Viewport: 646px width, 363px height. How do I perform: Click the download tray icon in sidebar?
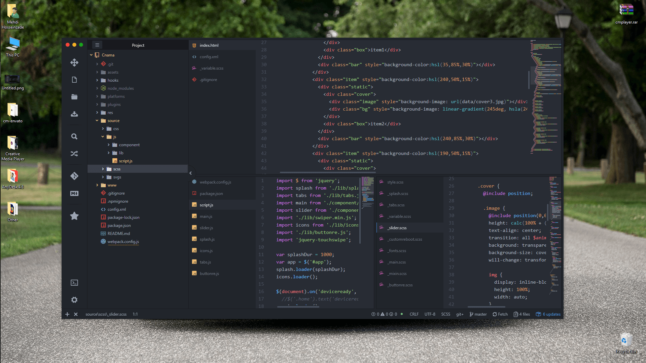tap(74, 114)
